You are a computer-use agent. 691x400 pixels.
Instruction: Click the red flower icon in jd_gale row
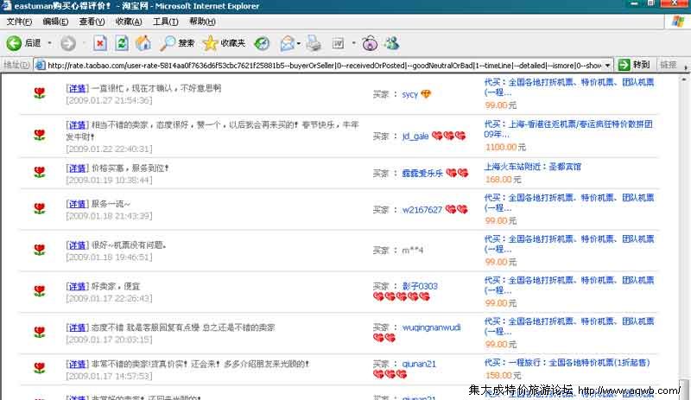point(40,135)
